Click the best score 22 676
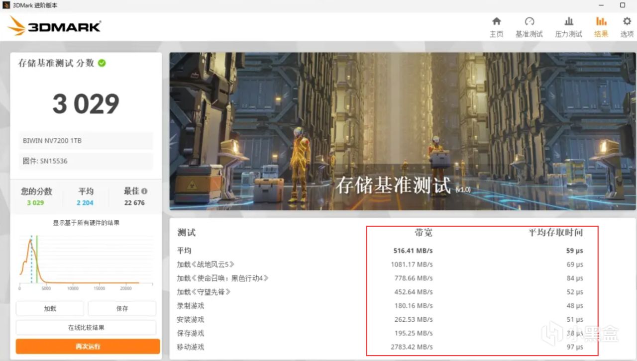The width and height of the screenshot is (637, 361). (x=134, y=203)
